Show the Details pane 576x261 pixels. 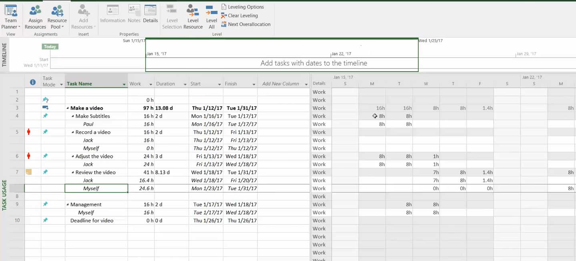(x=150, y=14)
